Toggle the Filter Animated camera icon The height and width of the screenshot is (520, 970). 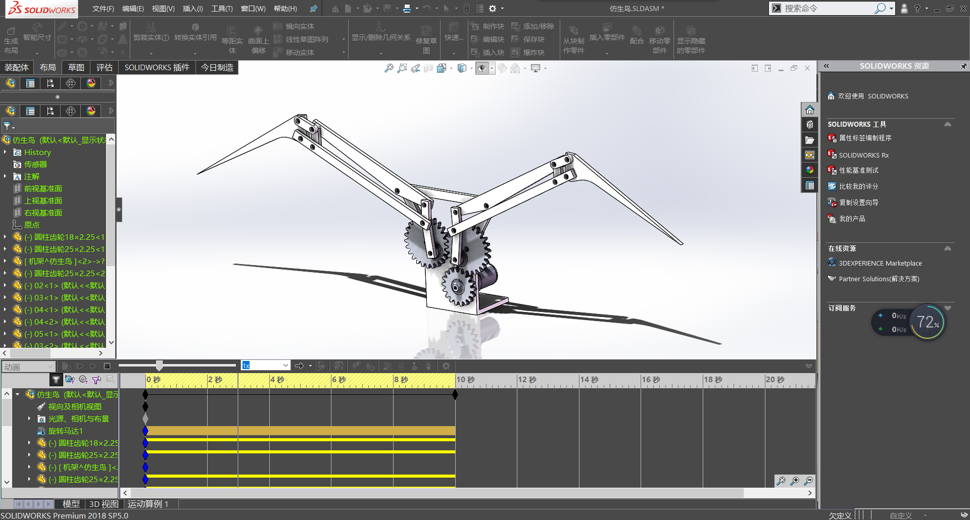coord(70,380)
